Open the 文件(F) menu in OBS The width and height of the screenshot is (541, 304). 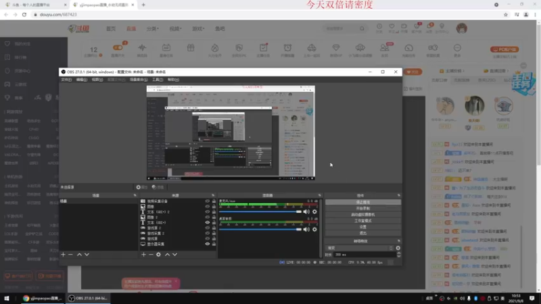pyautogui.click(x=66, y=80)
